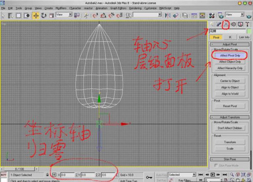The height and width of the screenshot is (182, 253).
Task: Click the Reset Transform button
Action: coord(230,142)
